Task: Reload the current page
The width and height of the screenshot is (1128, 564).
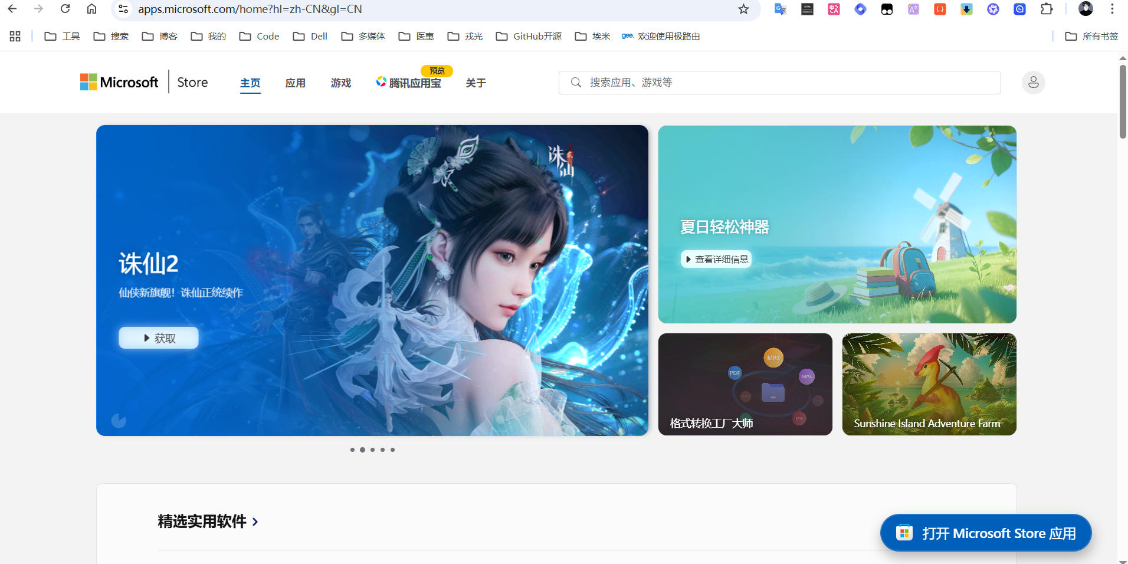Action: tap(65, 9)
